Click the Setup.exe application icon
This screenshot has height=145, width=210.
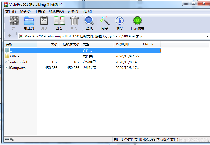click(7, 68)
